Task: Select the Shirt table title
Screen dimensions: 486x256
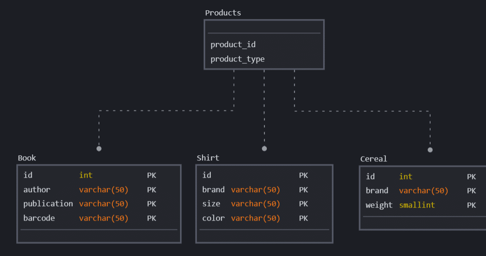Action: [208, 158]
